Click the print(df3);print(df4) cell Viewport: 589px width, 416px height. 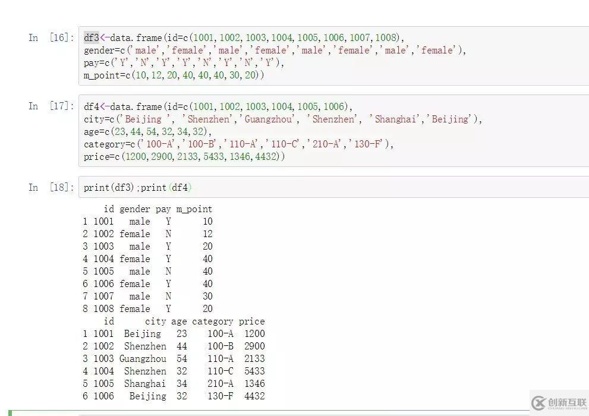tap(333, 187)
